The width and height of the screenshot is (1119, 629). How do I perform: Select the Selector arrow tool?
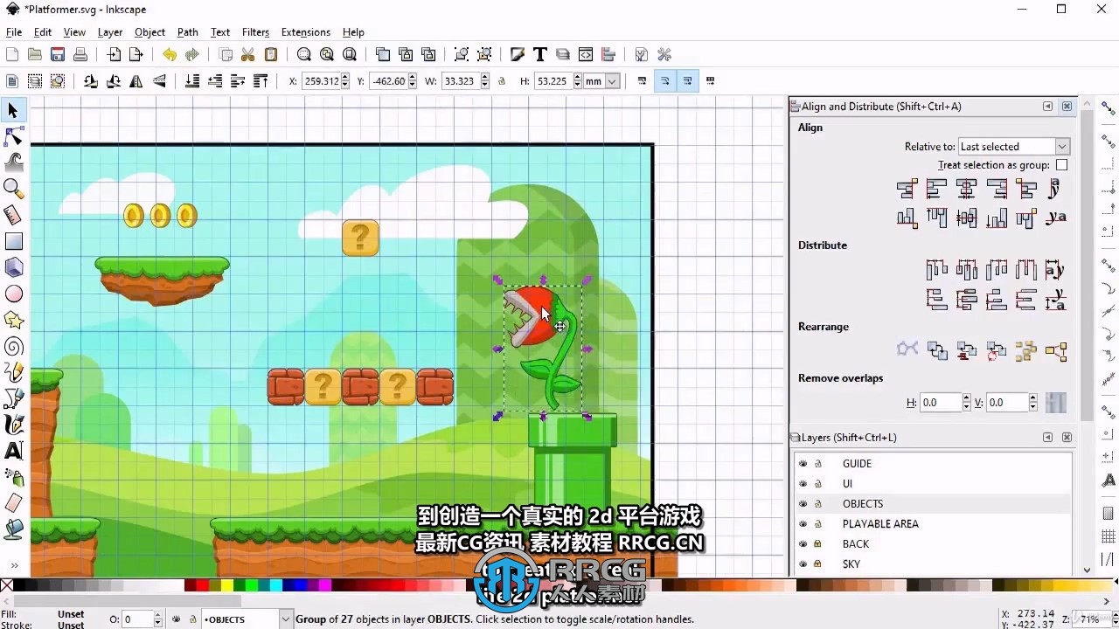coord(13,111)
